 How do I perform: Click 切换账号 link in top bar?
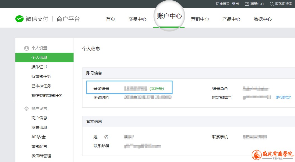223,4
